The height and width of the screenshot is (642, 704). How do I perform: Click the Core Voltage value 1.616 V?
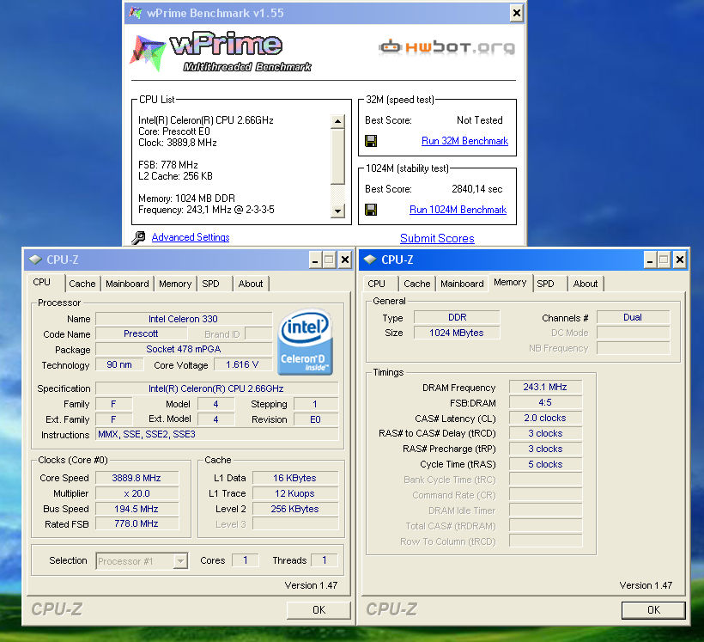pyautogui.click(x=242, y=364)
